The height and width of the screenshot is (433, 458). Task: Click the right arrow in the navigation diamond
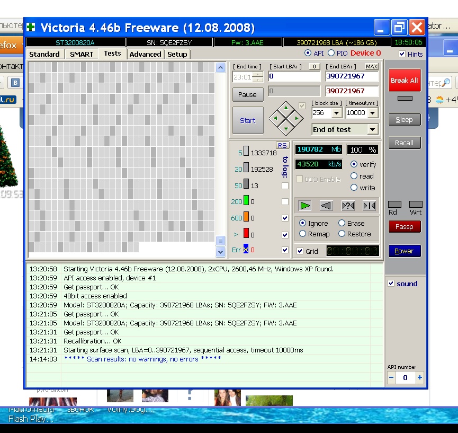coord(297,118)
